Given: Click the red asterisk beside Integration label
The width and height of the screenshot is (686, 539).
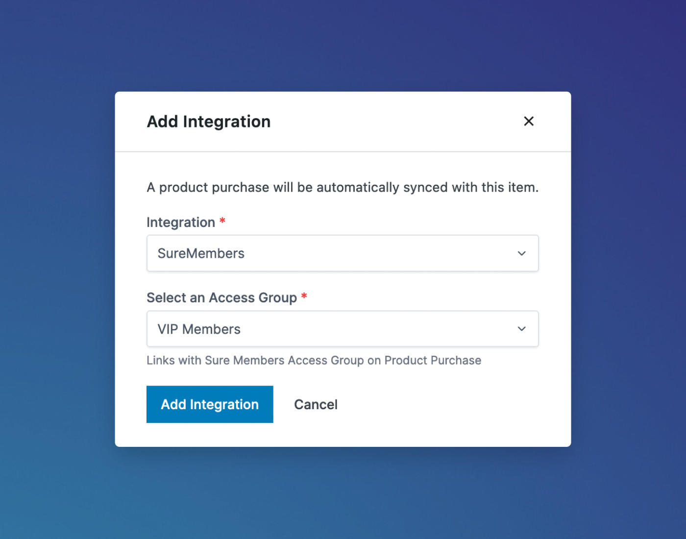Looking at the screenshot, I should [222, 220].
